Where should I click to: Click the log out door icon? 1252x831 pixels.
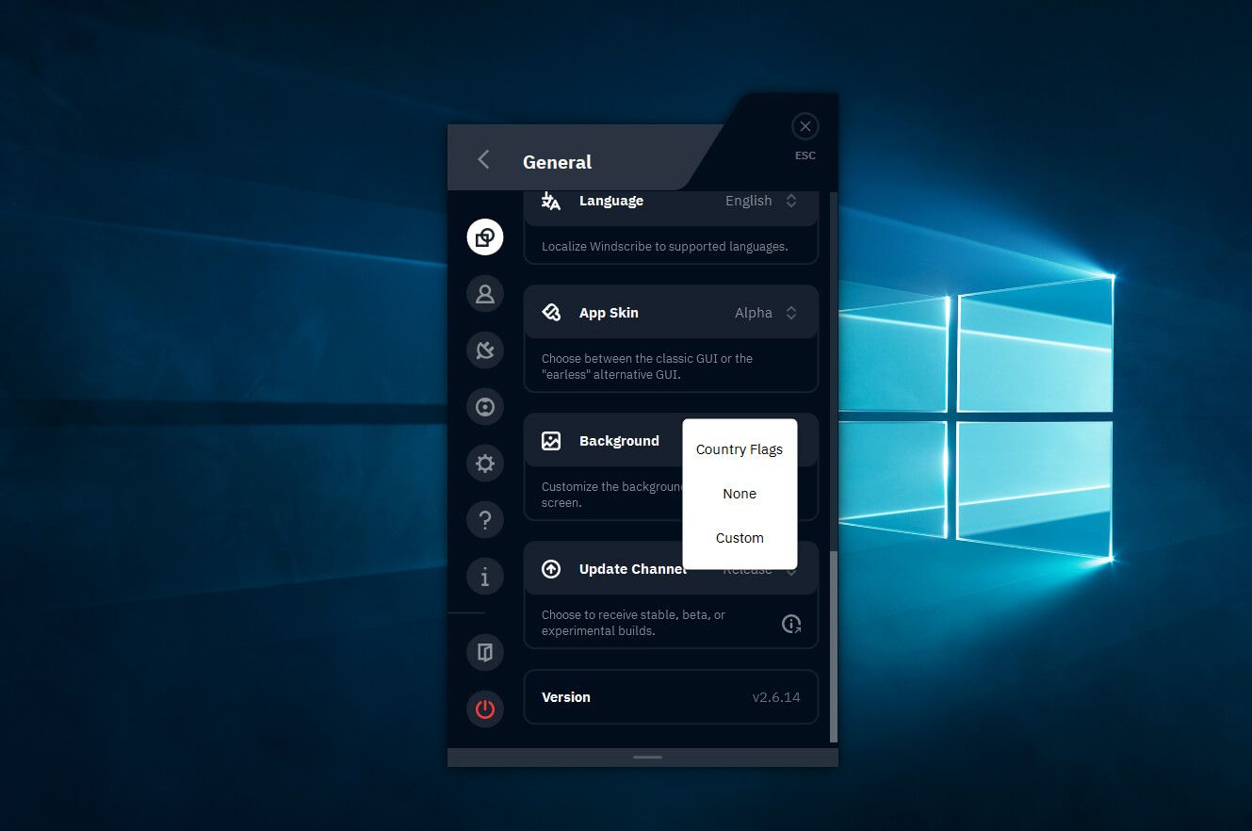485,652
